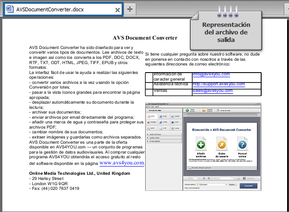Click the embedded AVS Document Converter screenshot

coord(203,147)
